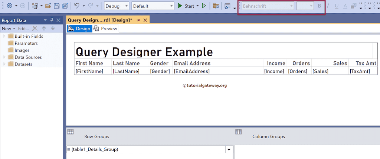
Task: Toggle Italic formatting
Action: [328, 6]
